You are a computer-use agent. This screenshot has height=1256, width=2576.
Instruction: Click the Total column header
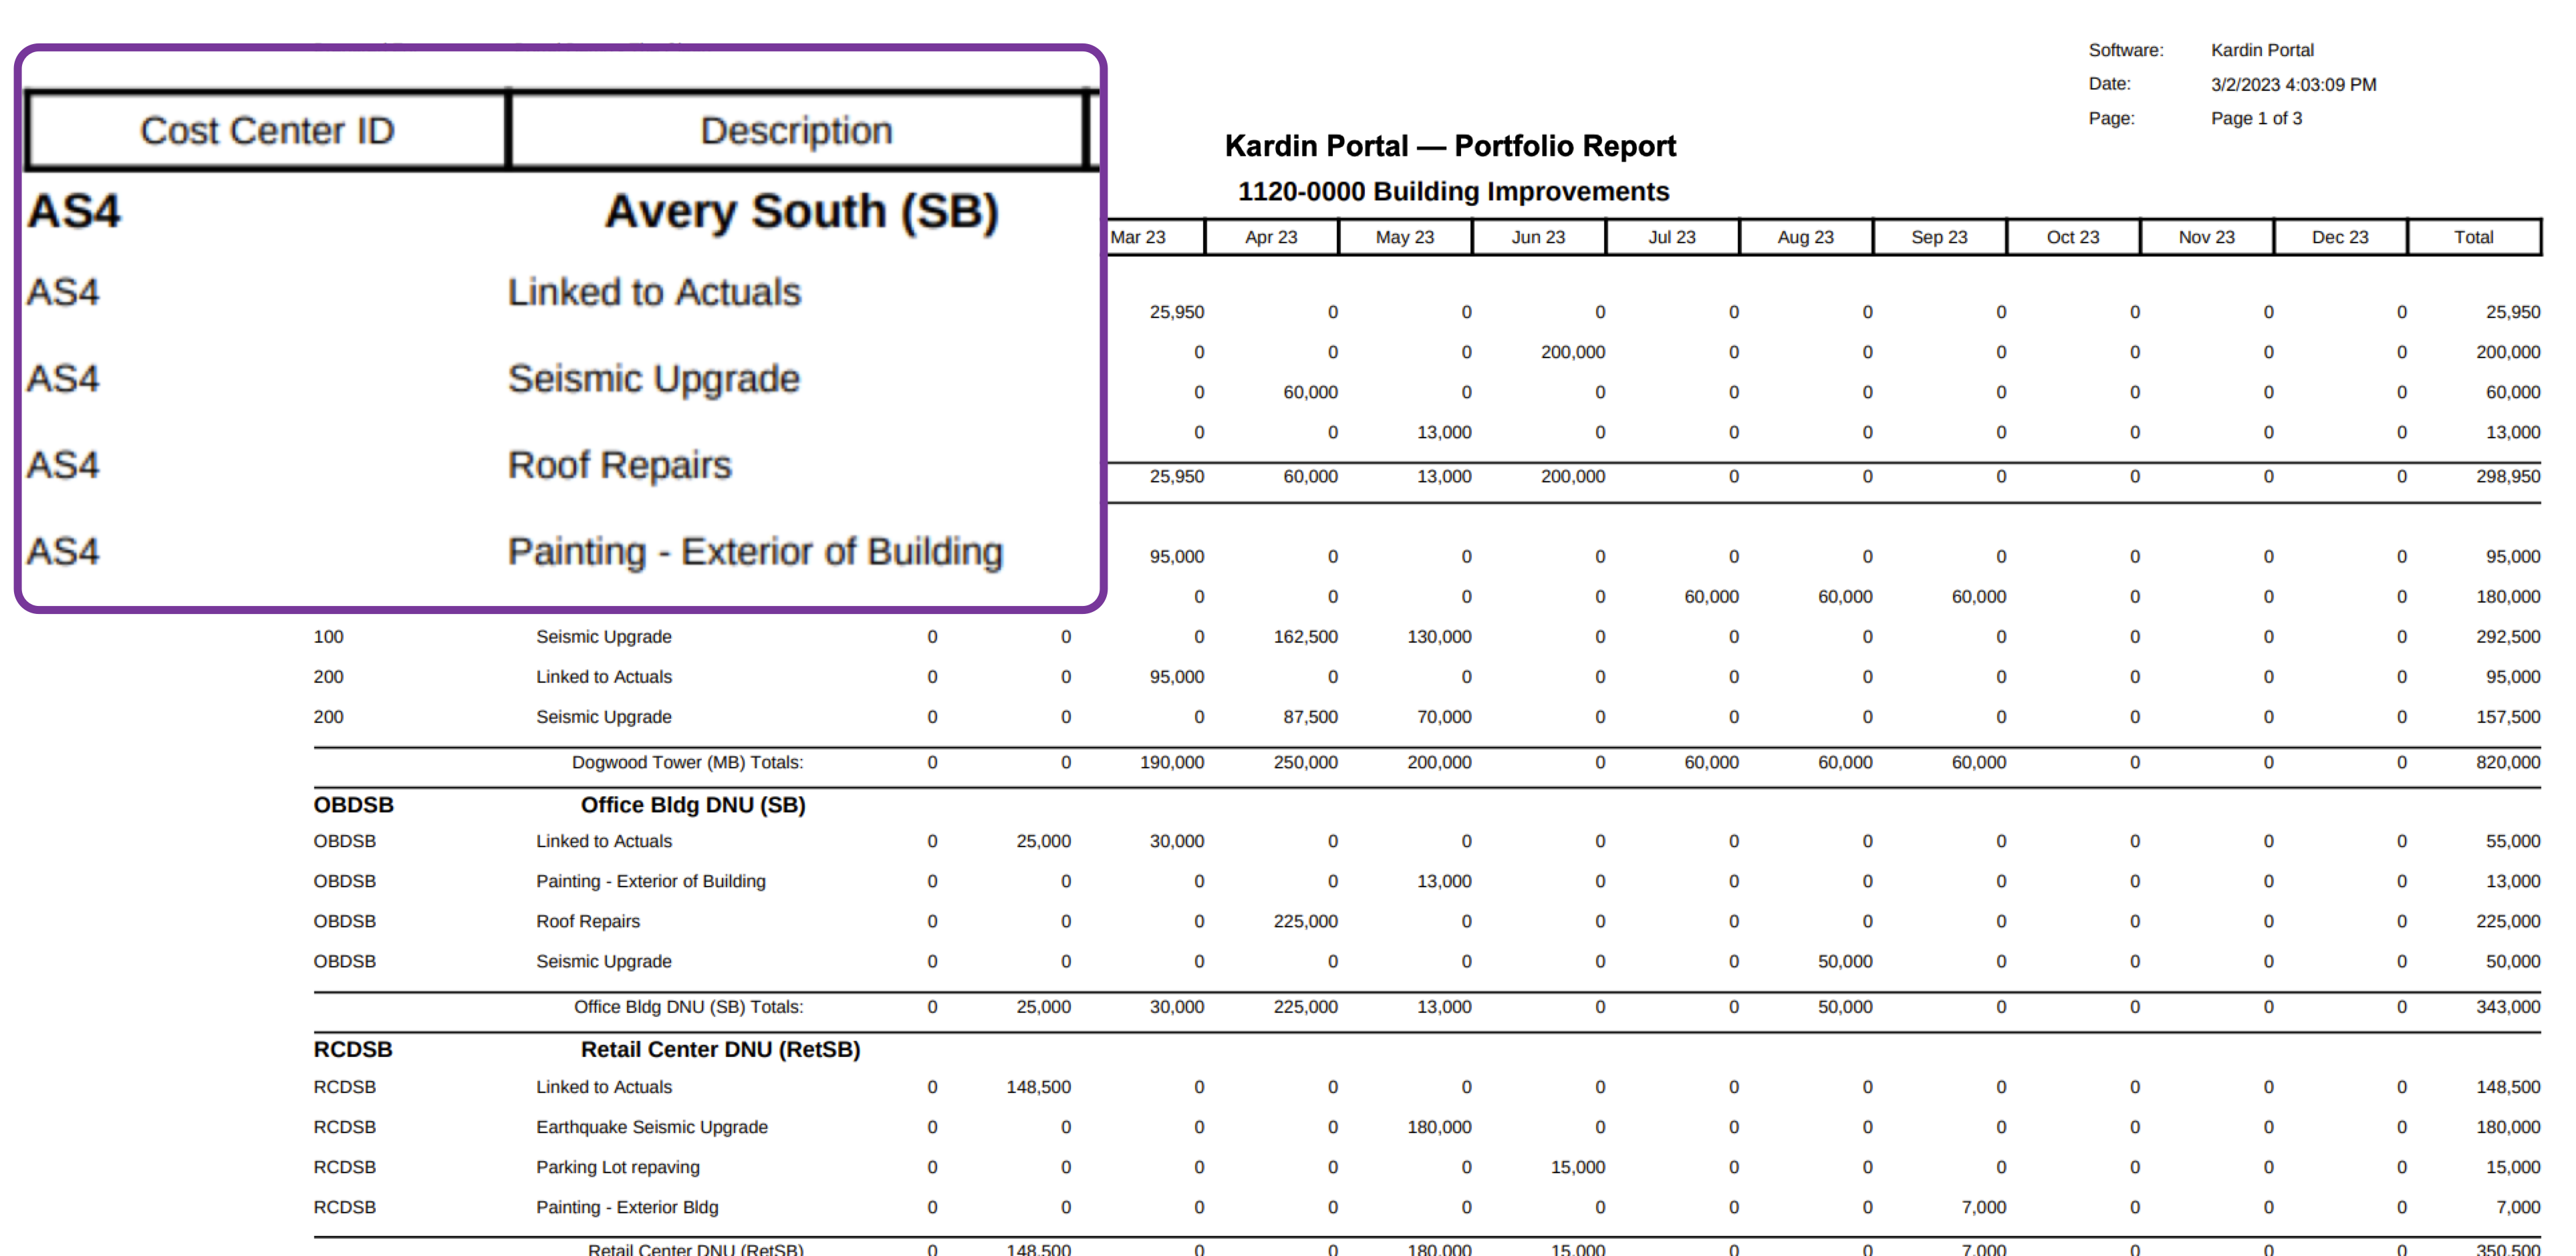(x=2473, y=237)
